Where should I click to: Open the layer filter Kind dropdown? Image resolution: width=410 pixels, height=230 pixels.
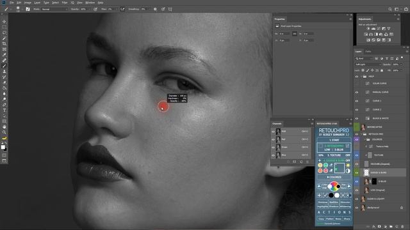tap(365, 58)
